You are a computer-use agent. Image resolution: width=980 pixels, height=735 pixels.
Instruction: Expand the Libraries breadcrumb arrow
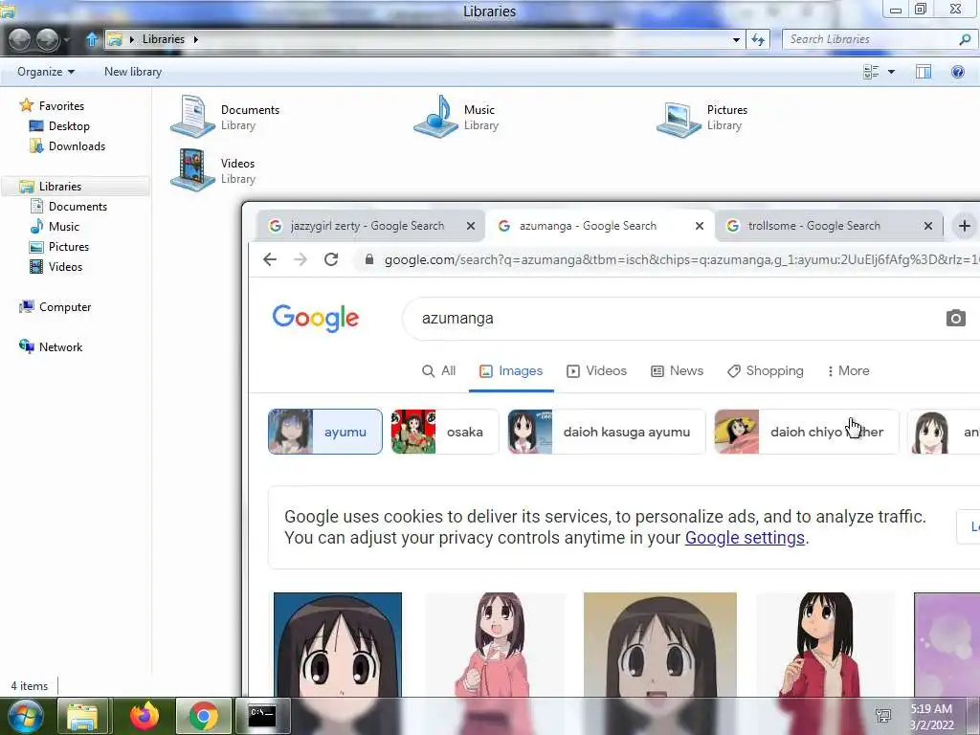(195, 39)
